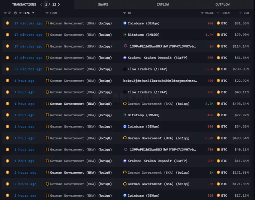Click the red 8.7K value
Image resolution: width=255 pixels, height=200 pixels.
click(x=209, y=138)
